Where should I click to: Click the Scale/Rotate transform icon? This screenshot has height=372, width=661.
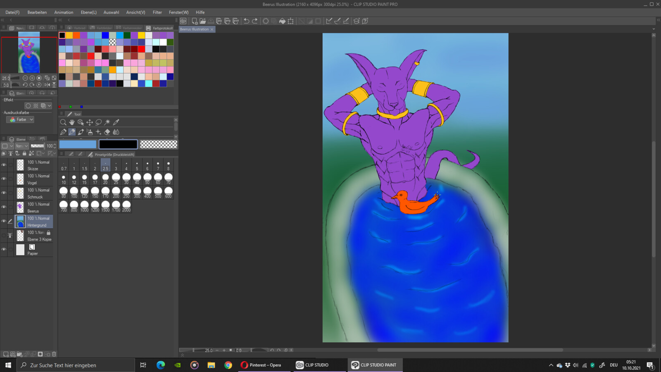click(x=291, y=21)
